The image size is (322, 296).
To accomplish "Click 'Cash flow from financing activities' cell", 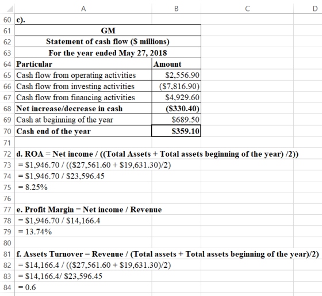I will point(83,97).
